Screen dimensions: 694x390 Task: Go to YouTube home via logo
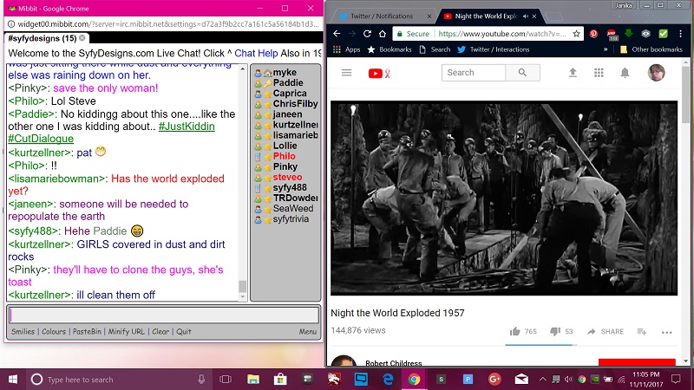(379, 73)
